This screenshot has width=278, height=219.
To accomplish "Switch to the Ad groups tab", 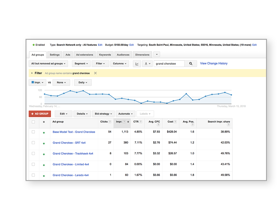I will point(38,55).
